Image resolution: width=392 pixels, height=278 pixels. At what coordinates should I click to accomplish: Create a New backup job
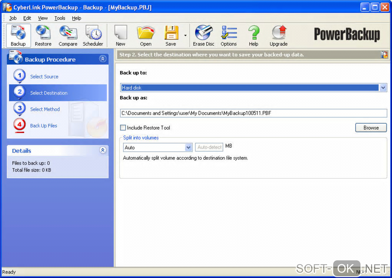121,35
